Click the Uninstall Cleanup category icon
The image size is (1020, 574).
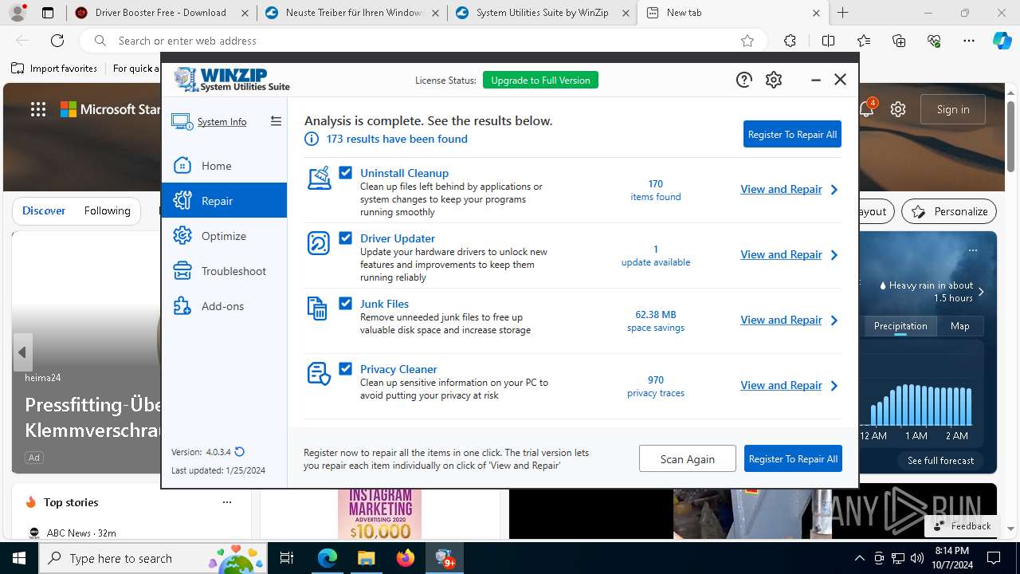point(319,178)
